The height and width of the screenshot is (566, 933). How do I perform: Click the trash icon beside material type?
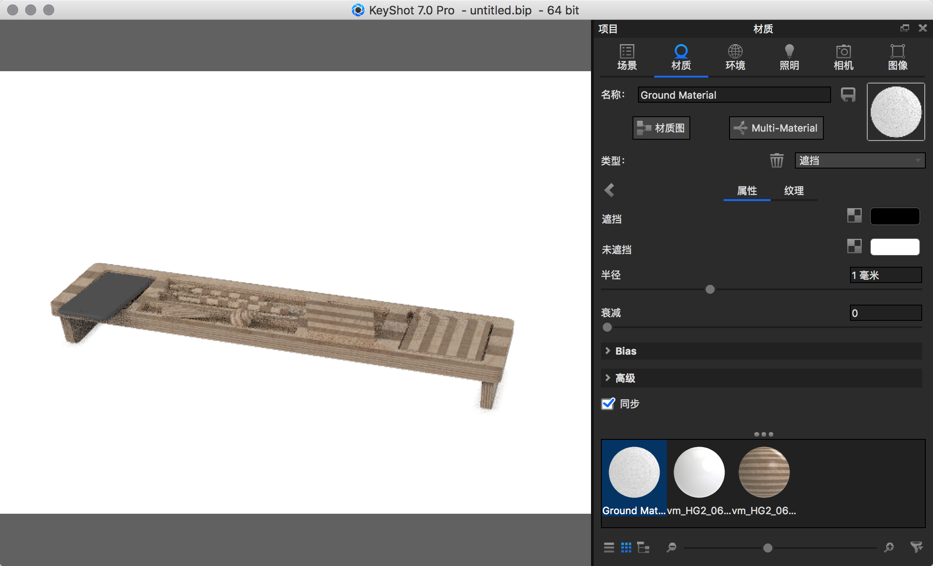tap(776, 160)
